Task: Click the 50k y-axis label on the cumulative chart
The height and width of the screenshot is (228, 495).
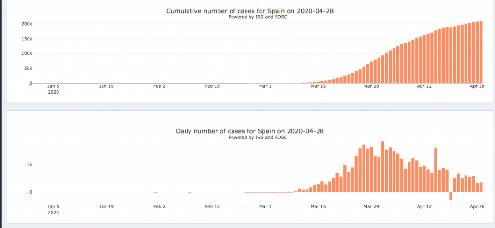Action: (28, 68)
